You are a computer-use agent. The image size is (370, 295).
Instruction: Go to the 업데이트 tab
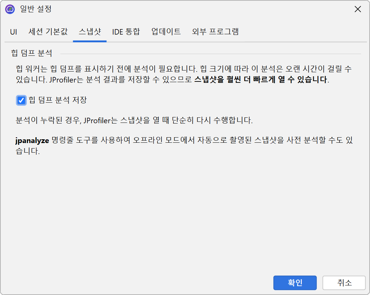[x=166, y=31]
